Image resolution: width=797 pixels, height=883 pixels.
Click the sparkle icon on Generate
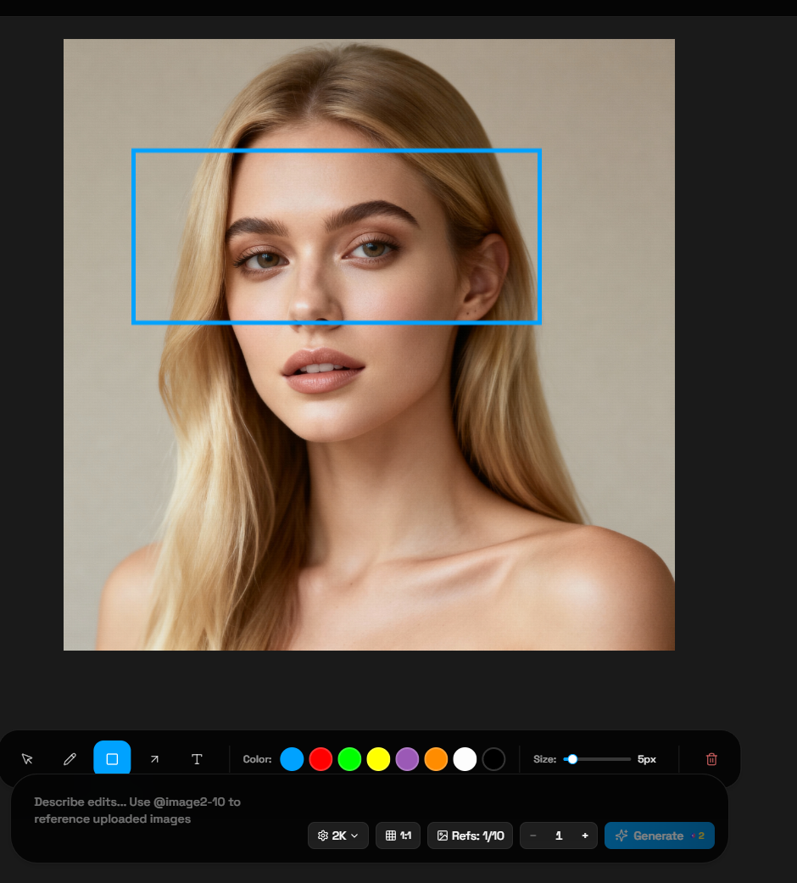click(x=622, y=835)
